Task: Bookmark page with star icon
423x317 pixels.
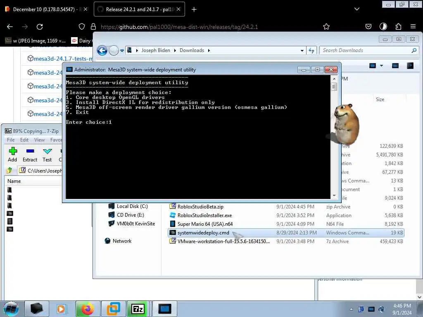Action: (326, 26)
